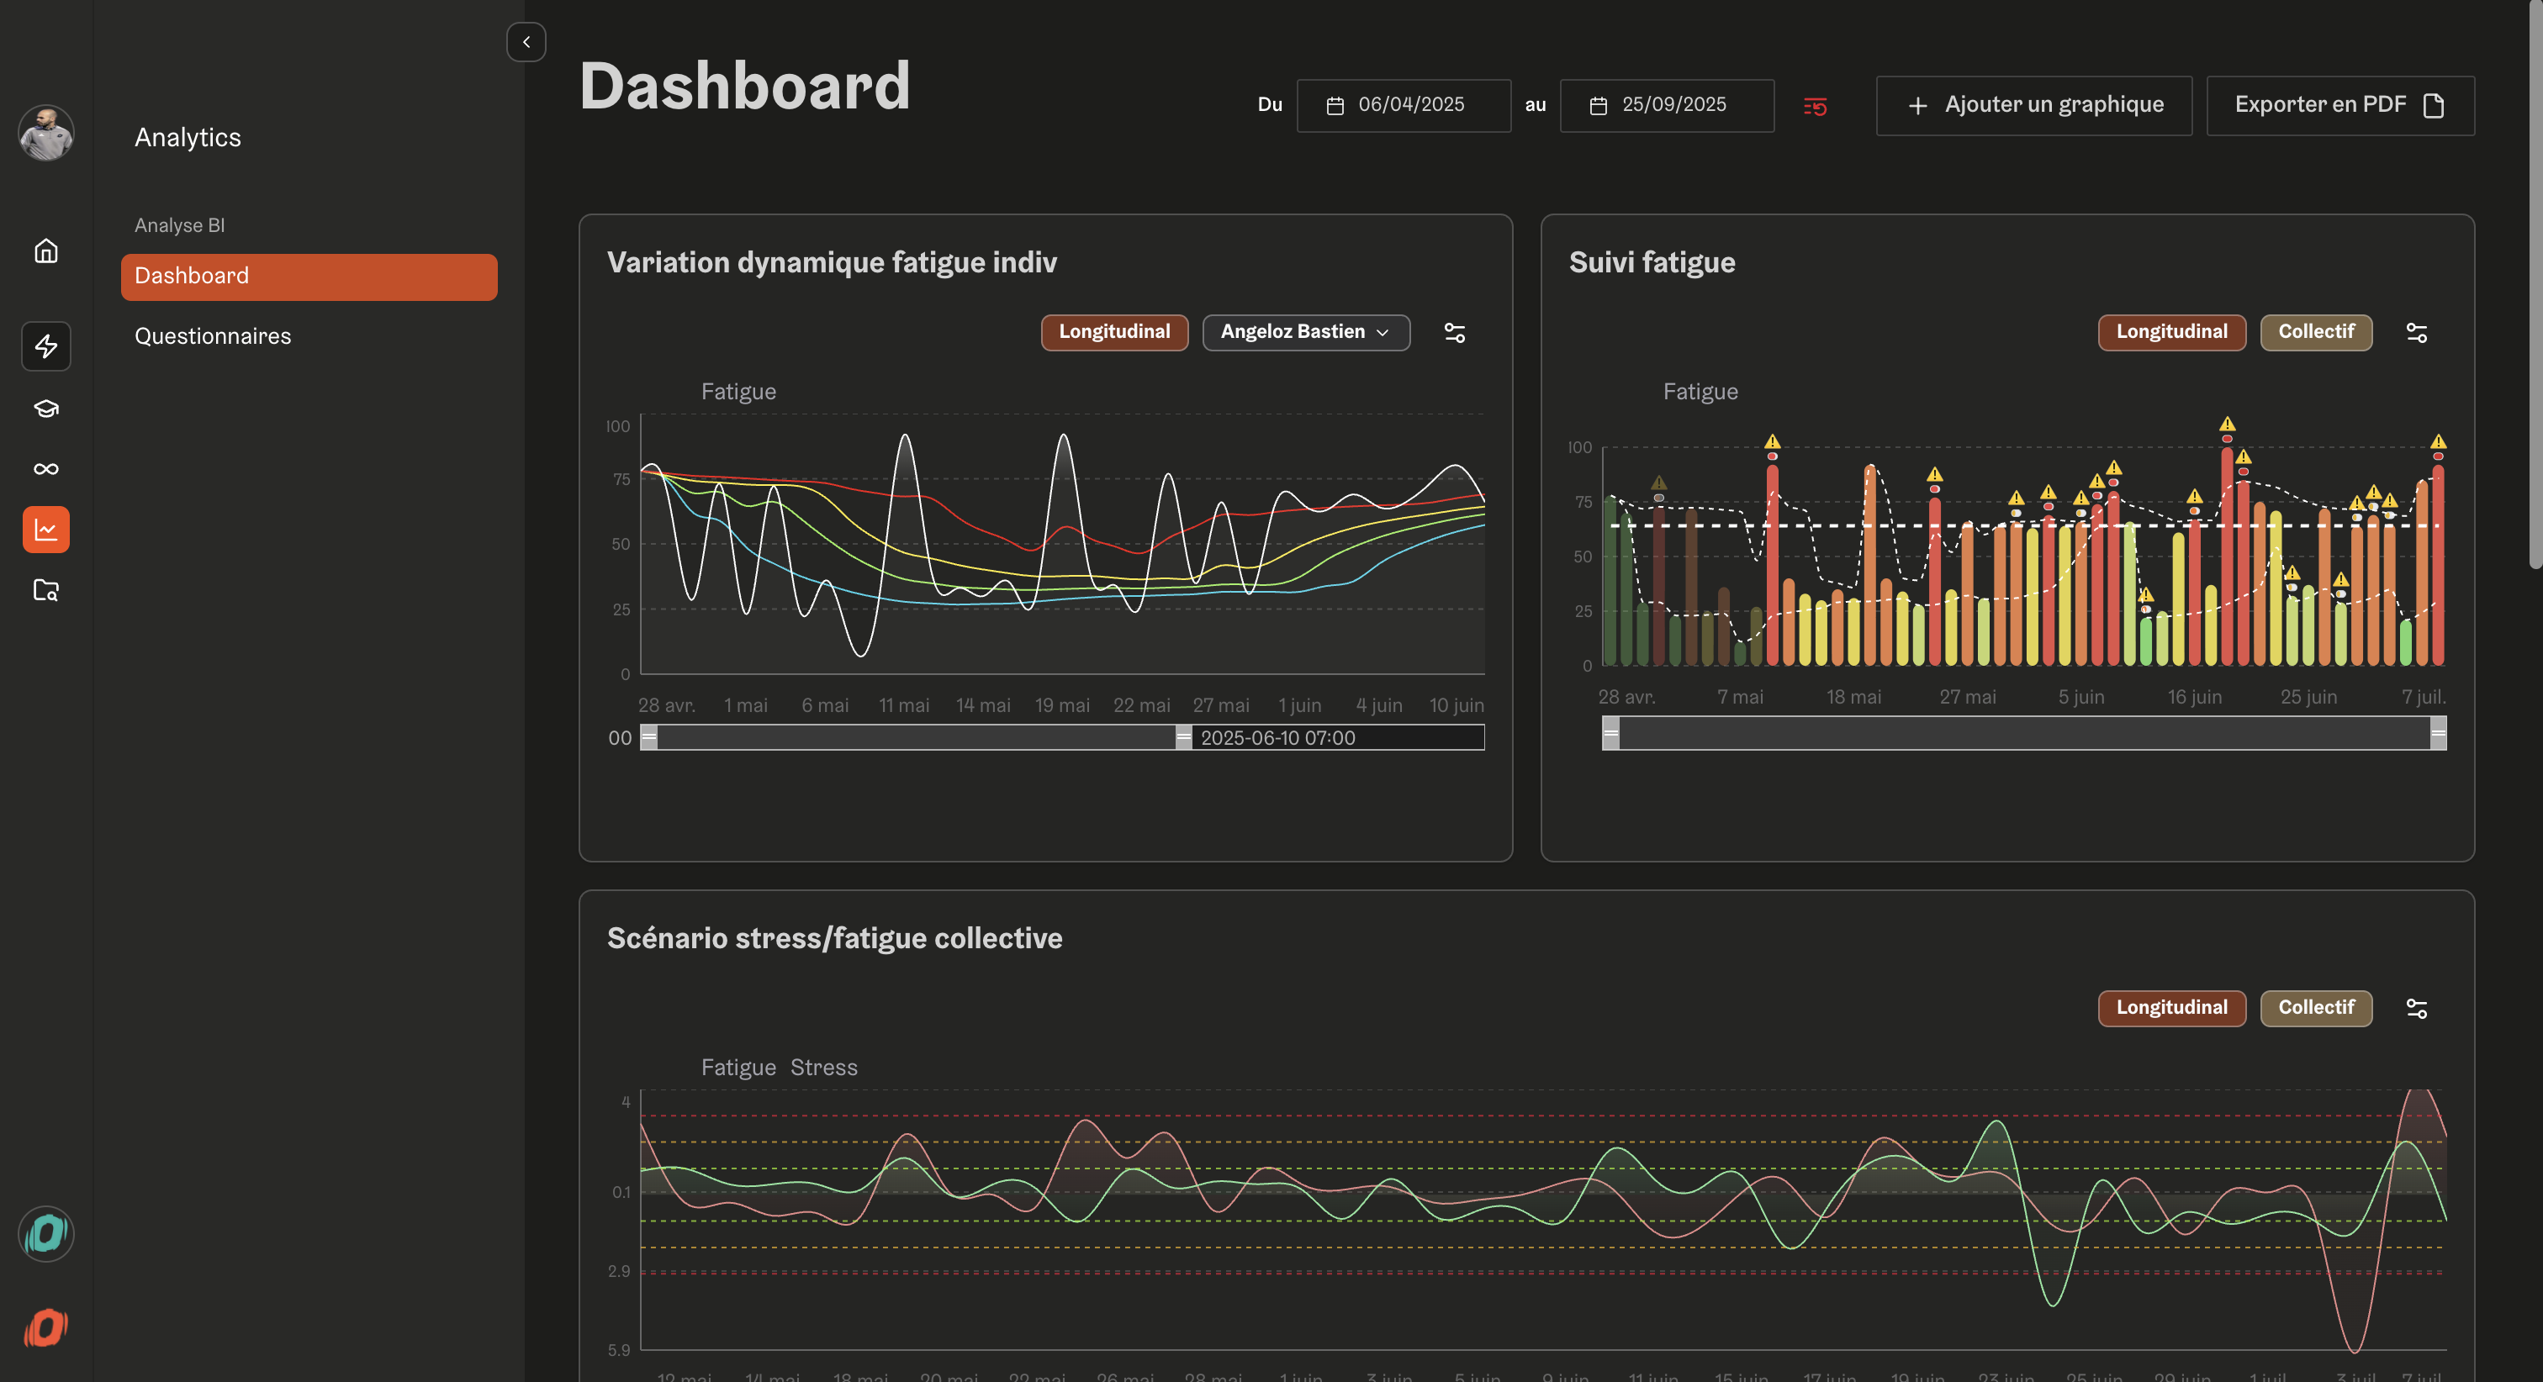Click Ajouter un graphique button
The width and height of the screenshot is (2543, 1382).
coord(2033,104)
